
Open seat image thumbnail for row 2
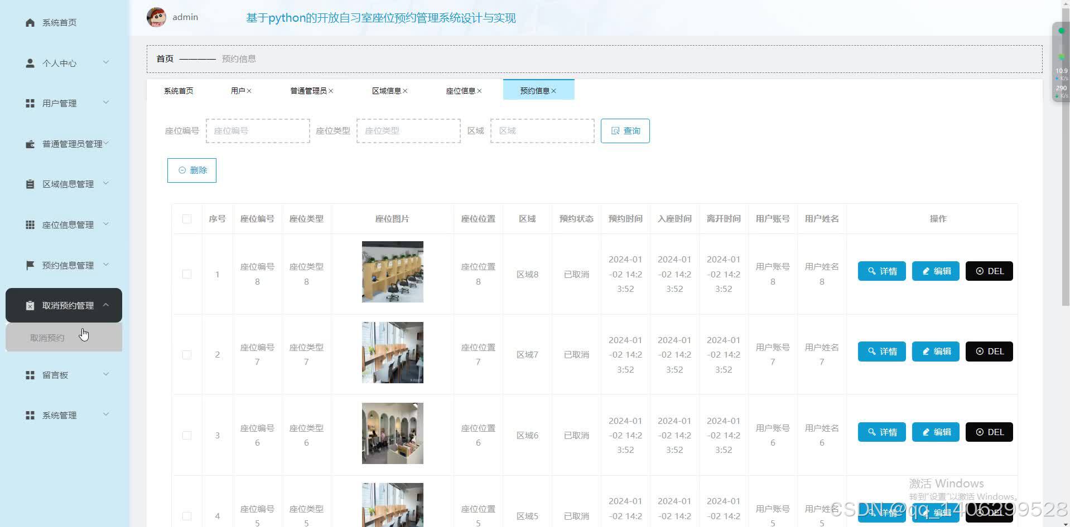(393, 353)
